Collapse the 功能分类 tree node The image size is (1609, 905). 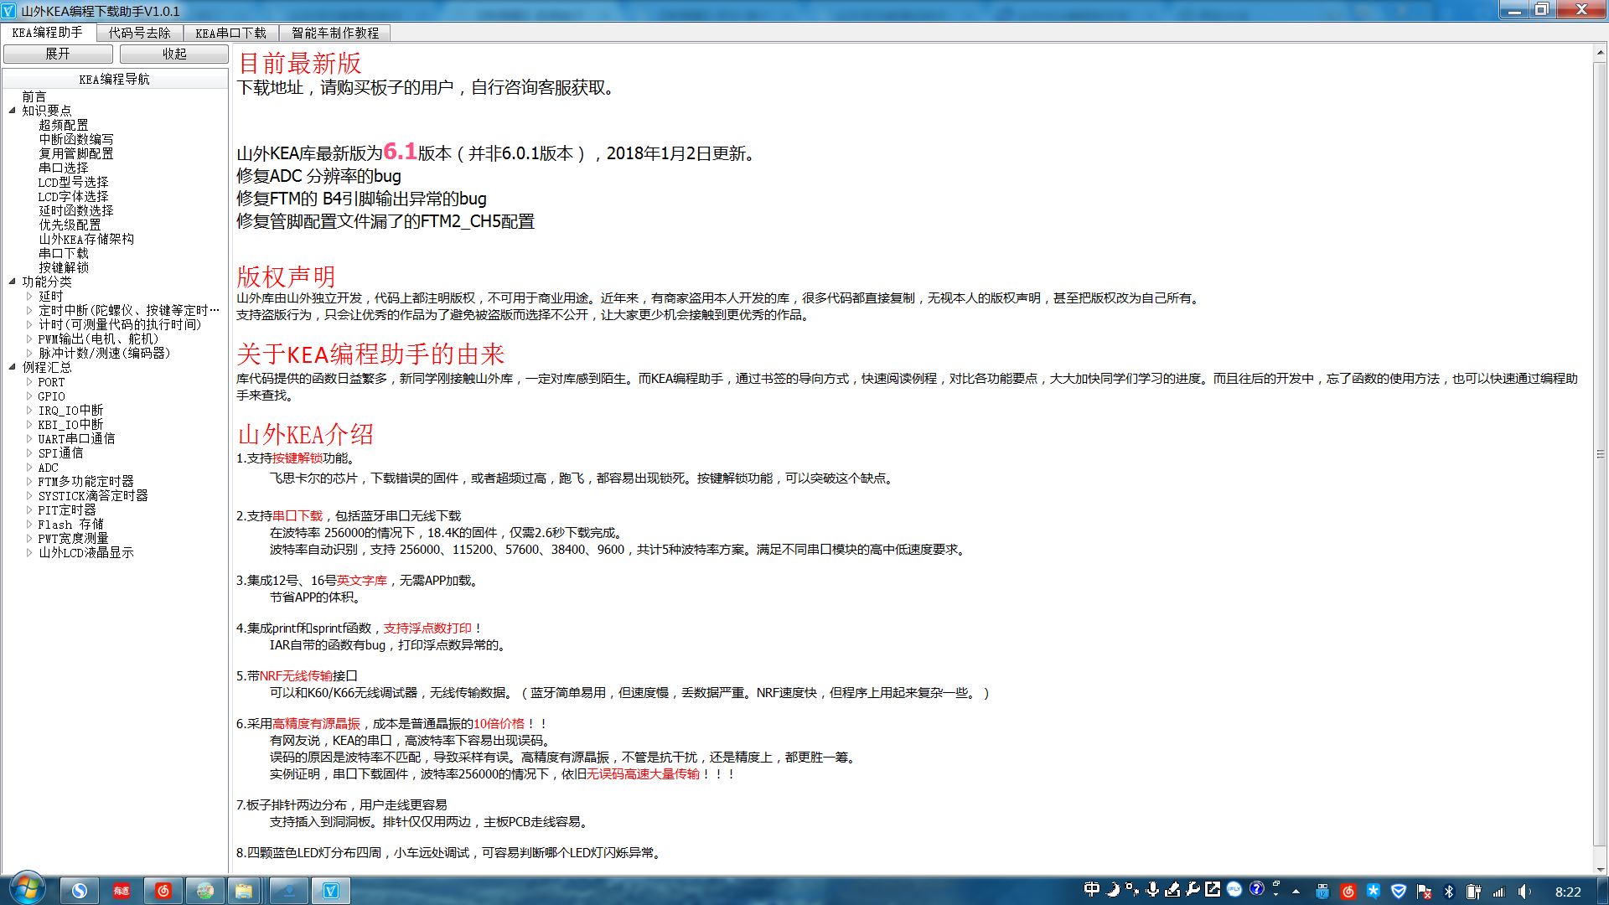[13, 282]
